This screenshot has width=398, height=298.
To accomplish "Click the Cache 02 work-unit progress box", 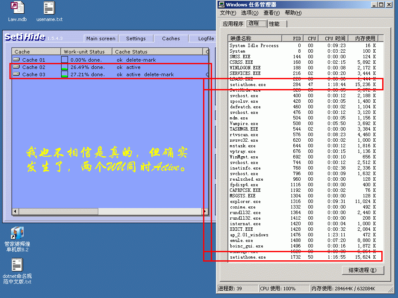I will click(x=65, y=67).
